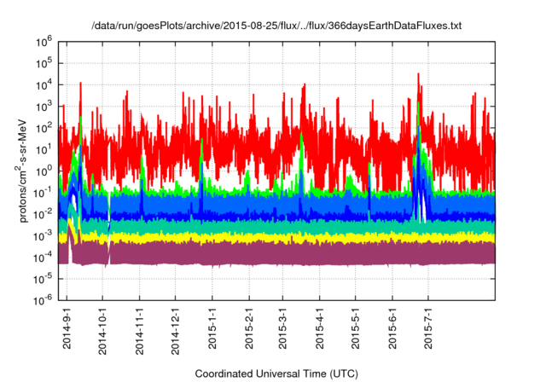Screen dimensions: 546x382
Task: Click the 2015-4-1 date tick label
Action: [x=319, y=328]
